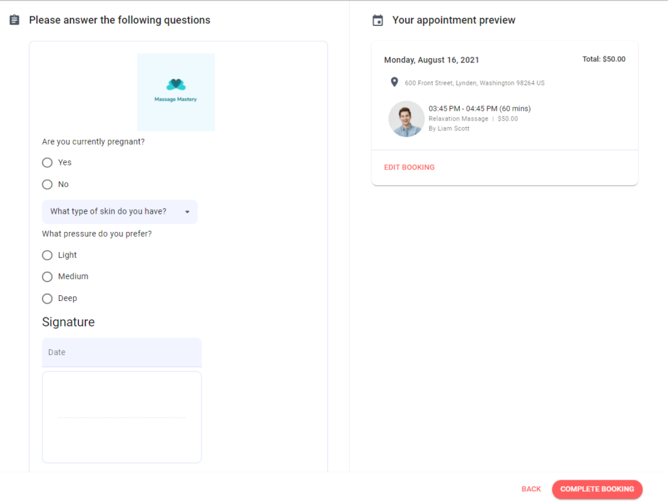Select No for currently pregnant
This screenshot has height=503, width=668.
point(47,184)
